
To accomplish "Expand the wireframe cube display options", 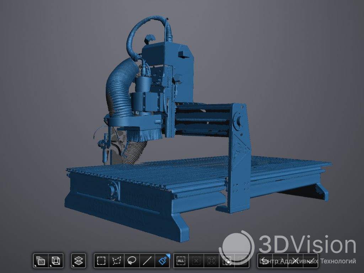I will click(x=55, y=261).
